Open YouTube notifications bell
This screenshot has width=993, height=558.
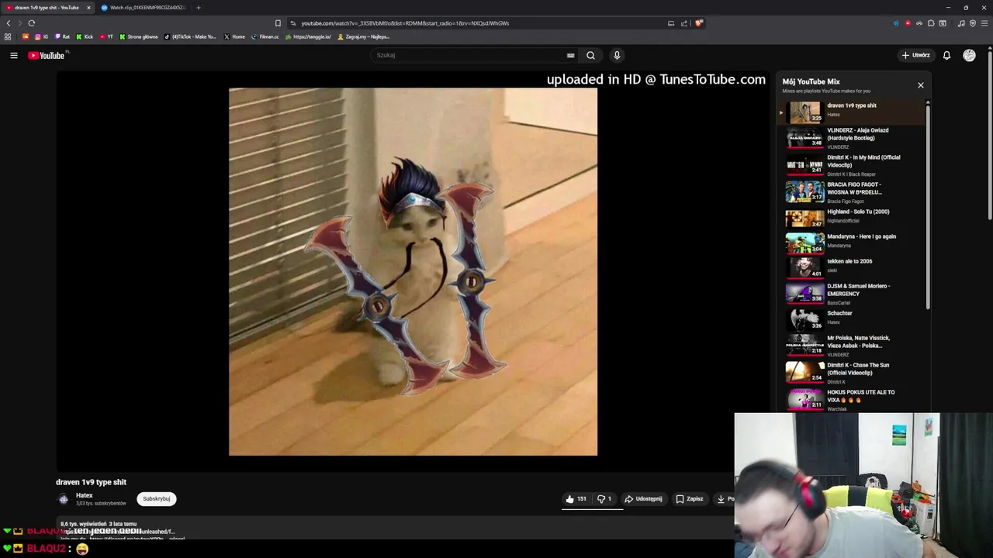946,55
